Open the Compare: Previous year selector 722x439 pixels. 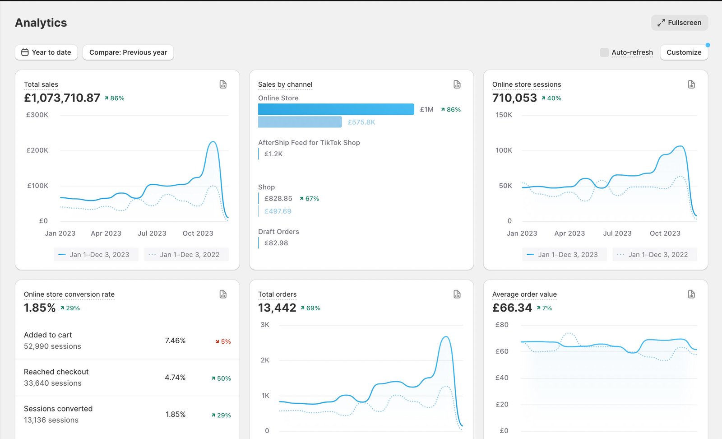coord(128,52)
